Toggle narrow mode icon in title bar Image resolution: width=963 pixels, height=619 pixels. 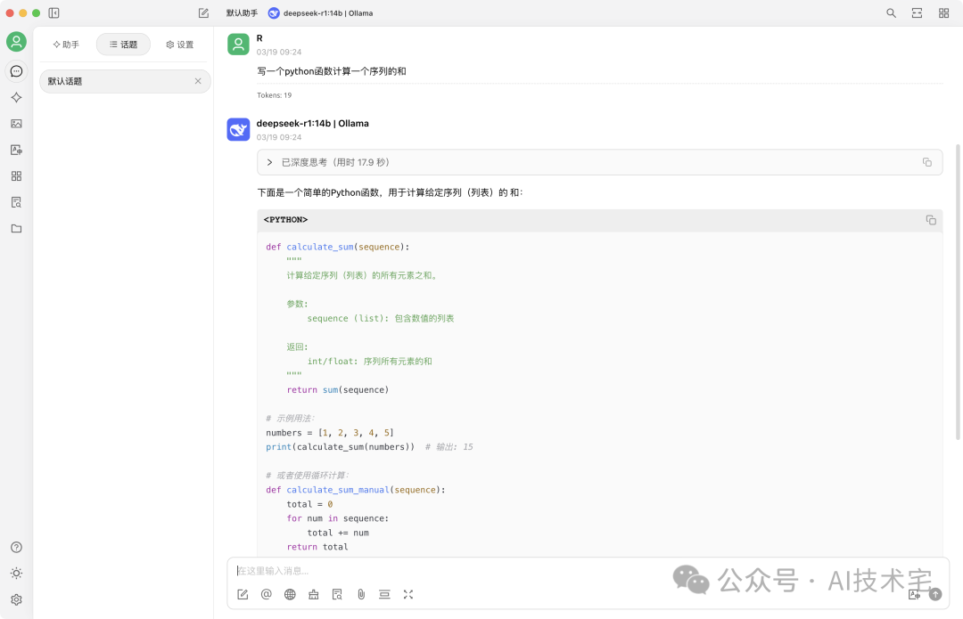(917, 12)
